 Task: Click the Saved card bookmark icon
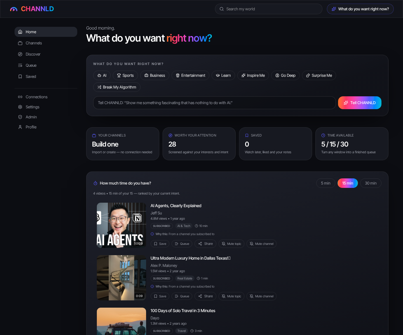pyautogui.click(x=247, y=135)
